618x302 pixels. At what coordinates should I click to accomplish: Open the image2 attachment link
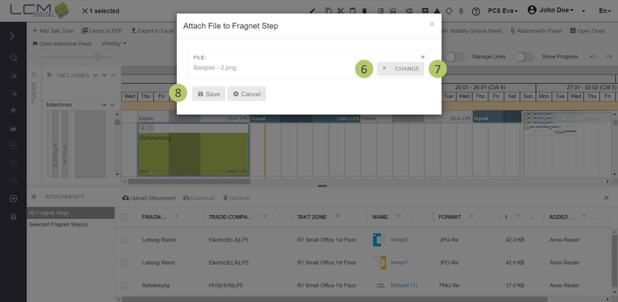point(399,240)
